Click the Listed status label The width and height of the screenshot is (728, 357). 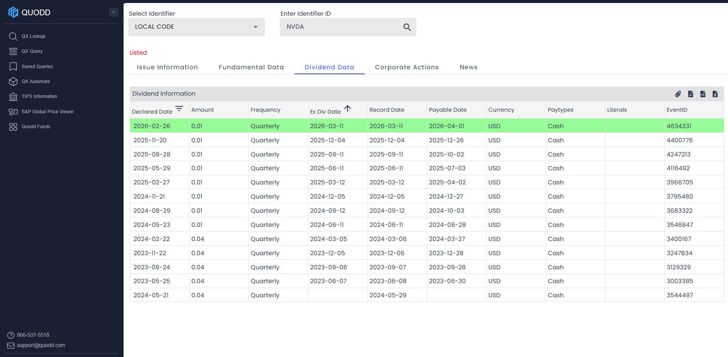[138, 53]
